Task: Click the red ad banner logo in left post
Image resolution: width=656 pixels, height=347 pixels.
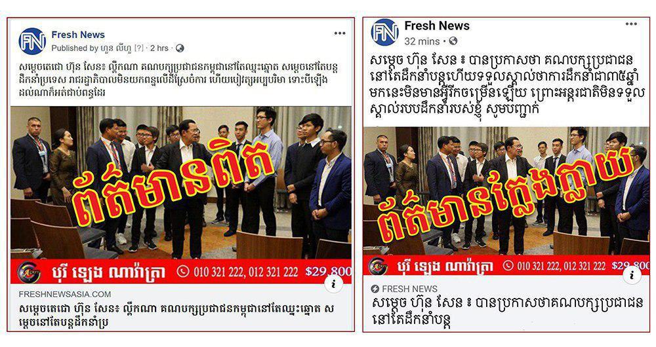Action: 28,272
